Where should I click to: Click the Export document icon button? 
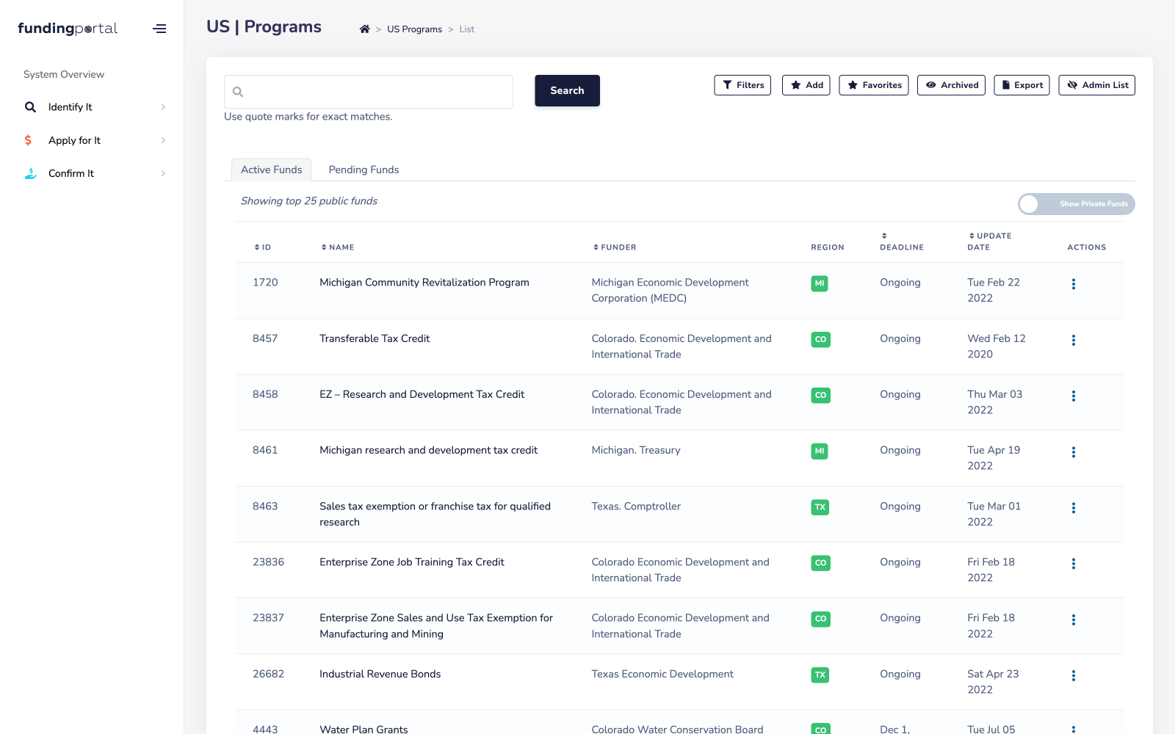1005,85
